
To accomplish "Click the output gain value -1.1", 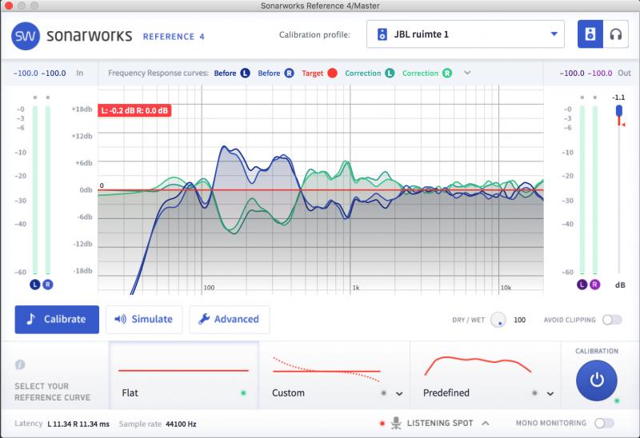I will coord(618,98).
